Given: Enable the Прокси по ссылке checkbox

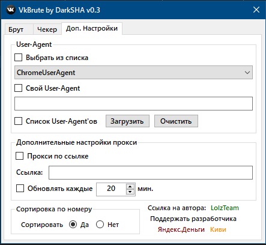Looking at the screenshot, I should (20, 156).
